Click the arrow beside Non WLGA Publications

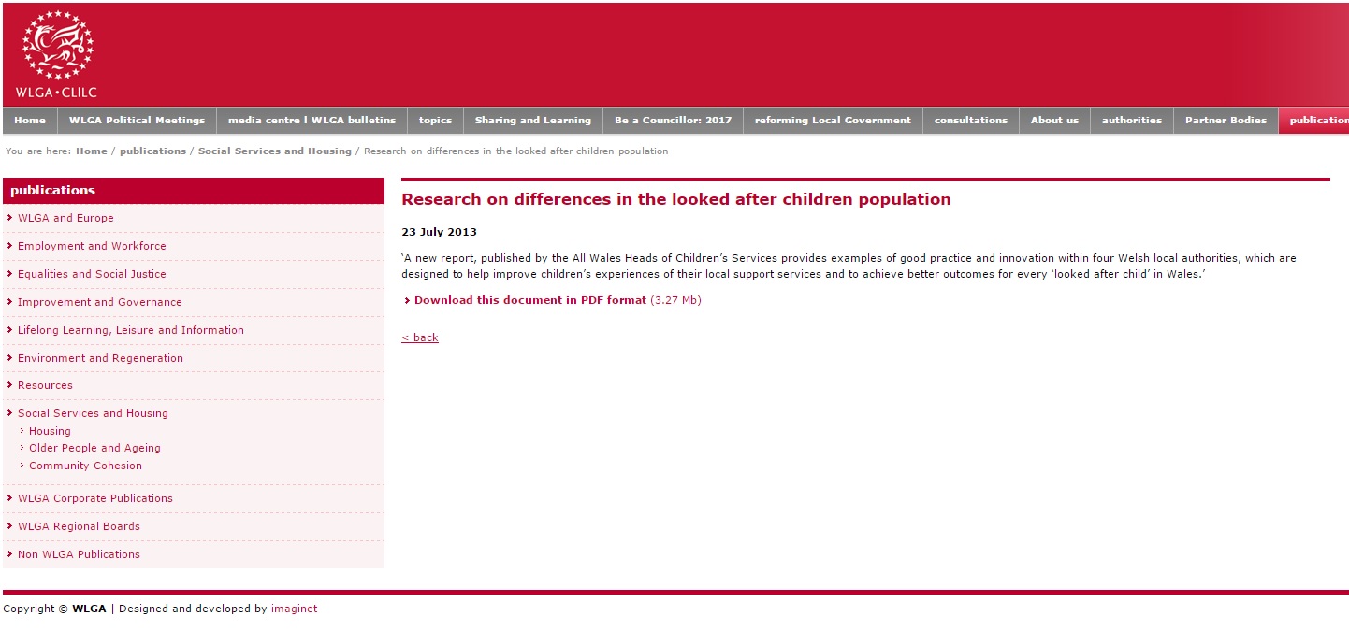pyautogui.click(x=9, y=554)
